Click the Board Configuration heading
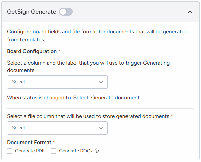The width and height of the screenshot is (201, 162). click(32, 51)
